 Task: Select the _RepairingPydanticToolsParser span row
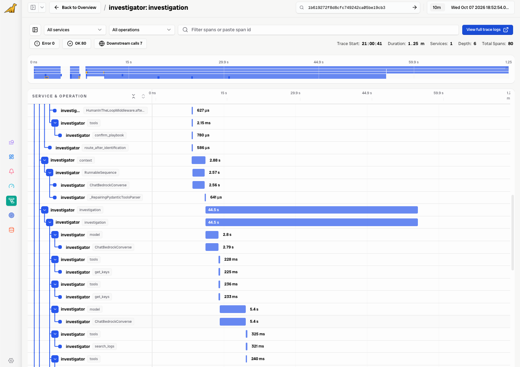click(x=269, y=197)
